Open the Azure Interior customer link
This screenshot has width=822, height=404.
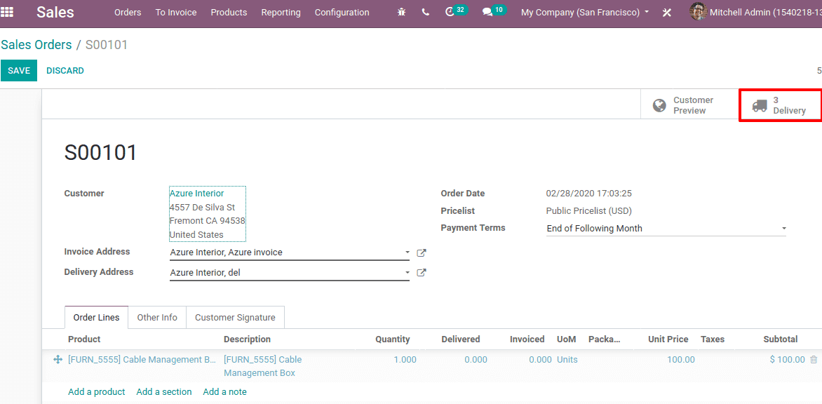(196, 194)
